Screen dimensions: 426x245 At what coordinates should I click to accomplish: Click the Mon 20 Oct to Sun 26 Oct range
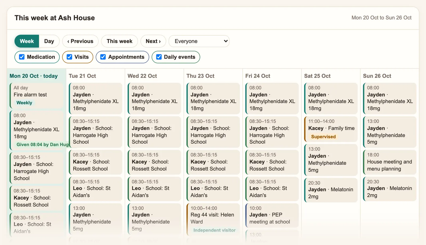381,18
